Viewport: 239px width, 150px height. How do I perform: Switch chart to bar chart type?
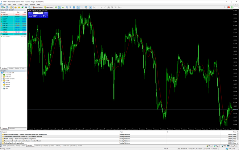pos(56,7)
